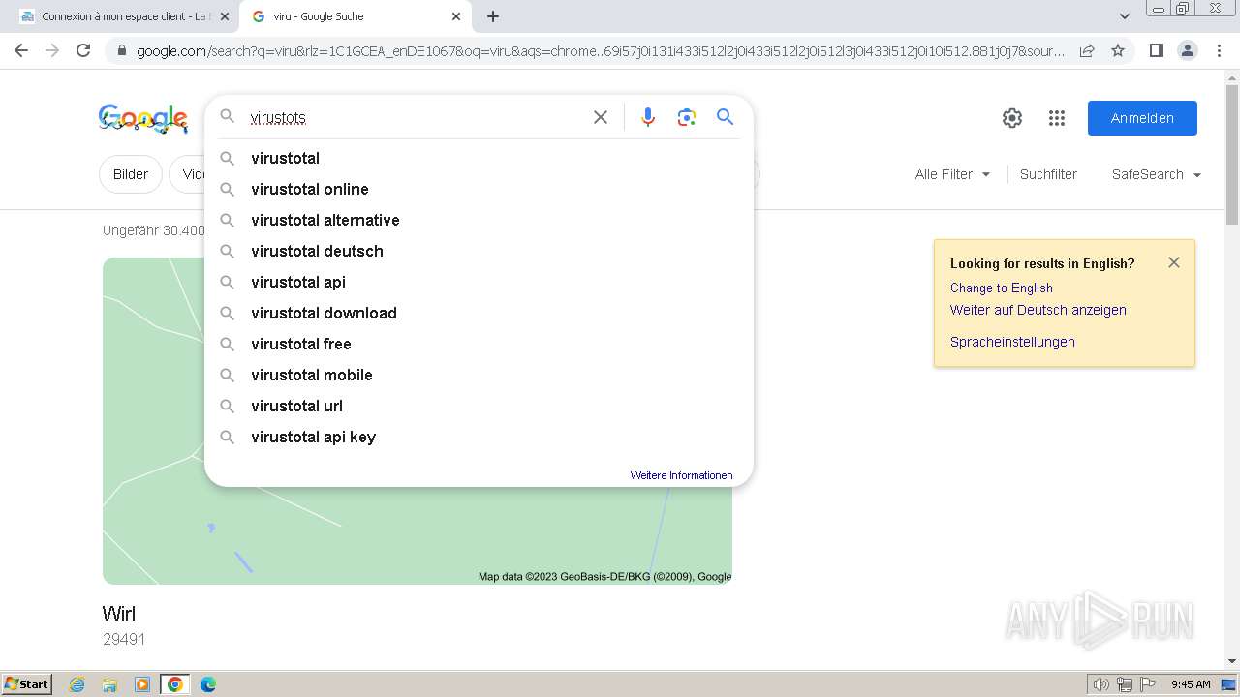Image resolution: width=1240 pixels, height=697 pixels.
Task: Expand the Alle Filter dropdown
Action: 952,174
